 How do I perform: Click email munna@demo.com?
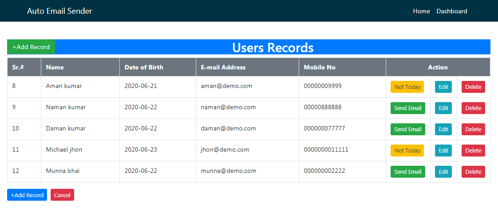(228, 171)
